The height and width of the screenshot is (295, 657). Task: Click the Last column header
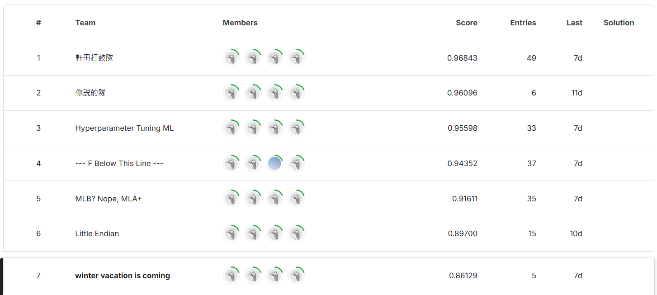click(x=574, y=23)
